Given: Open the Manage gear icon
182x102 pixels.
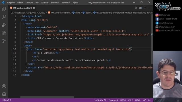Looking at the screenshot, I should tap(4, 94).
